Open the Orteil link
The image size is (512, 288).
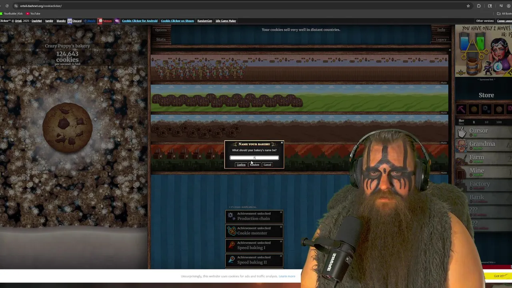18,21
